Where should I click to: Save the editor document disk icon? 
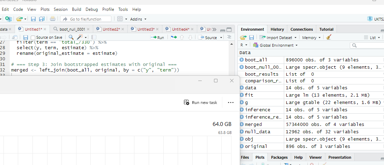pyautogui.click(x=26, y=37)
